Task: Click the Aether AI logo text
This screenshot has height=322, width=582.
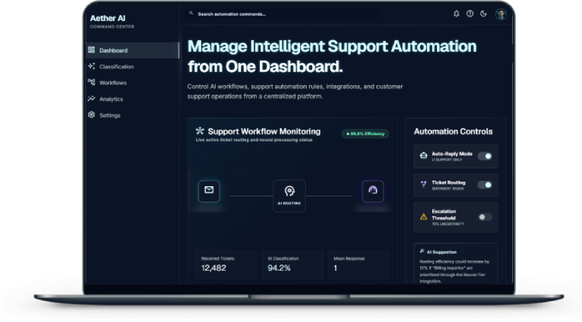Action: pyautogui.click(x=108, y=18)
